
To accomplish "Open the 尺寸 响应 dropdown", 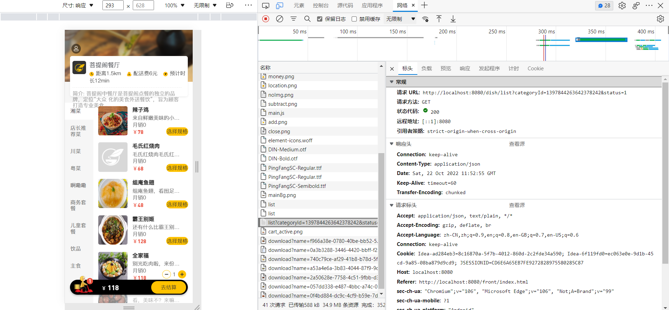I will tap(78, 5).
